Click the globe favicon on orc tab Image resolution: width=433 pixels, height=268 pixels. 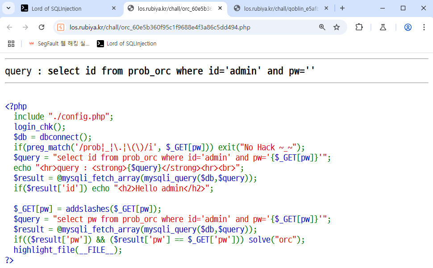tap(131, 8)
